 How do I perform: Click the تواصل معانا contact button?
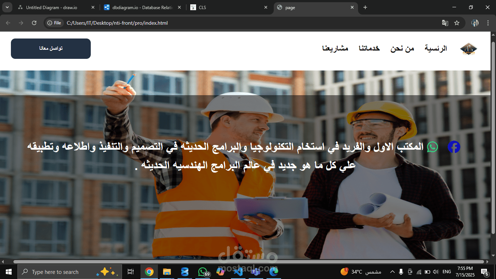click(51, 49)
